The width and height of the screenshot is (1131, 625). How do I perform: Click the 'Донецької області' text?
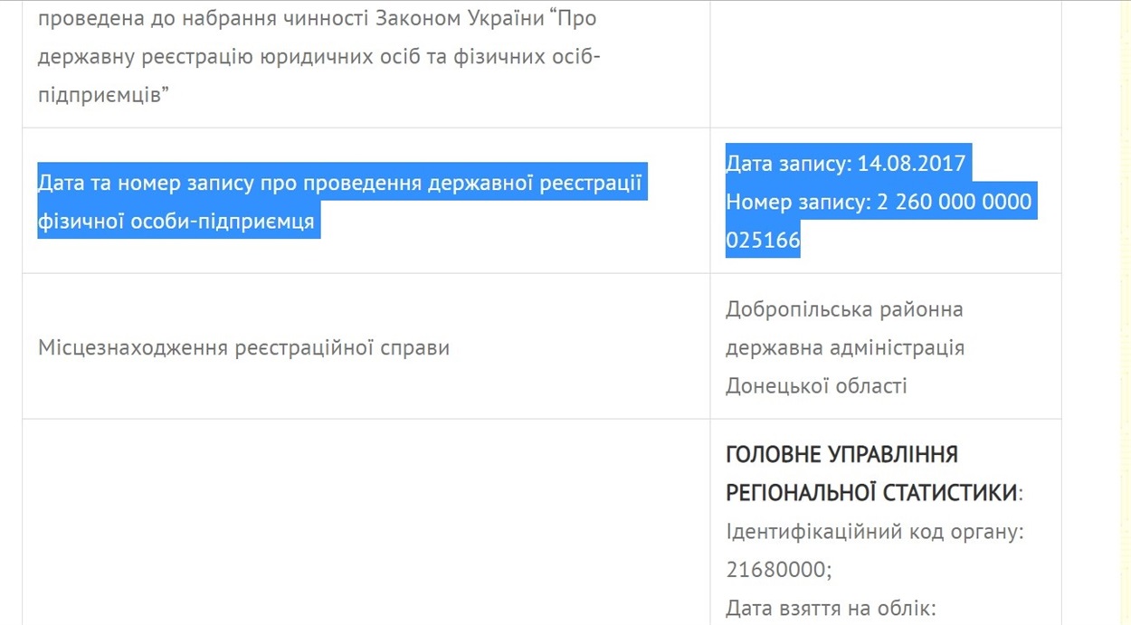coord(815,385)
